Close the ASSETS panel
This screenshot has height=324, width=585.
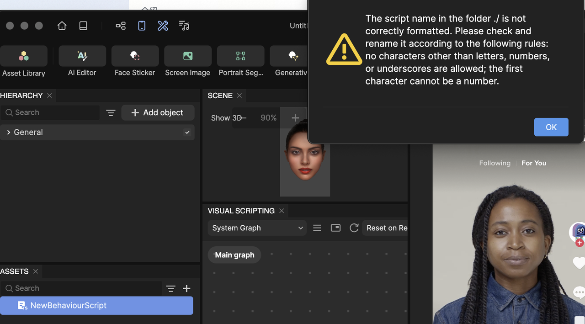click(x=35, y=271)
